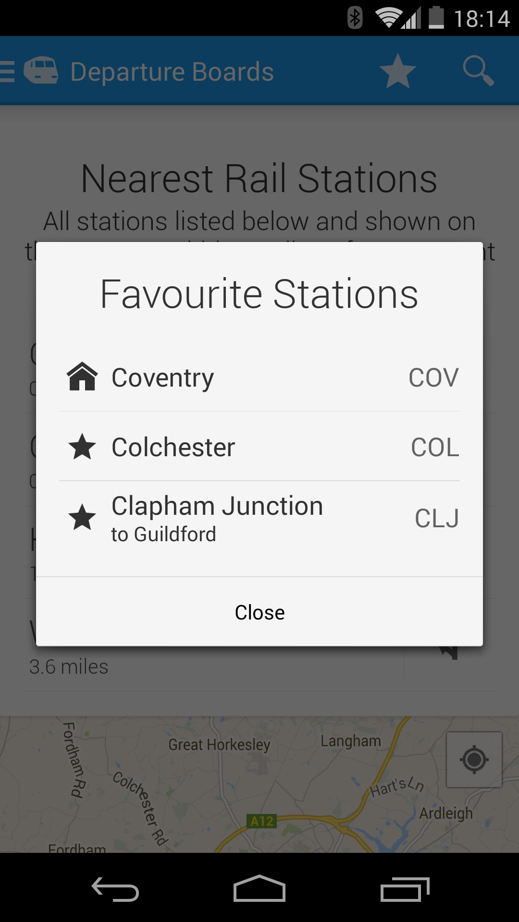Tap the COV station code

(x=433, y=378)
